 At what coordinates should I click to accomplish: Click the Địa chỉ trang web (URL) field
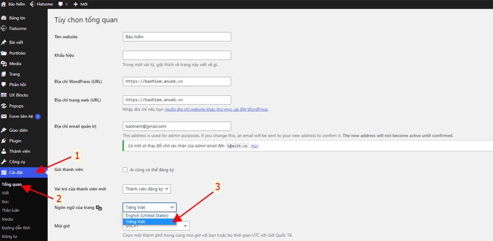click(177, 100)
